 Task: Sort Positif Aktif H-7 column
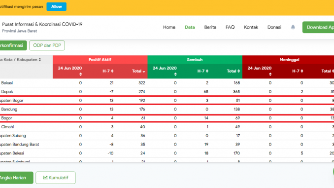click(x=112, y=71)
